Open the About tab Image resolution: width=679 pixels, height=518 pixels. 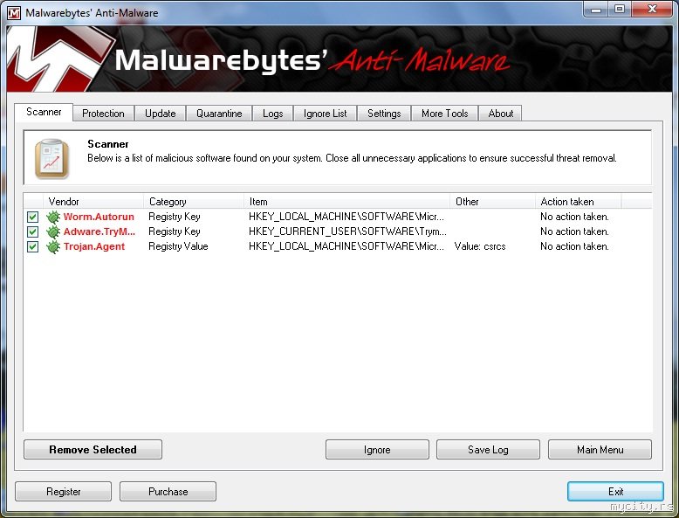(501, 114)
